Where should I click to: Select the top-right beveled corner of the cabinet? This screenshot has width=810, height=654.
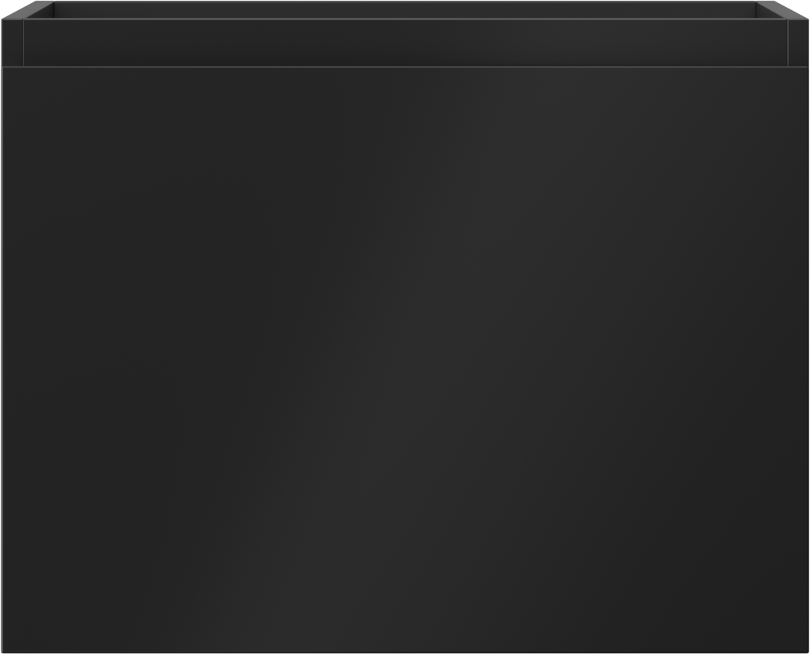tap(782, 10)
